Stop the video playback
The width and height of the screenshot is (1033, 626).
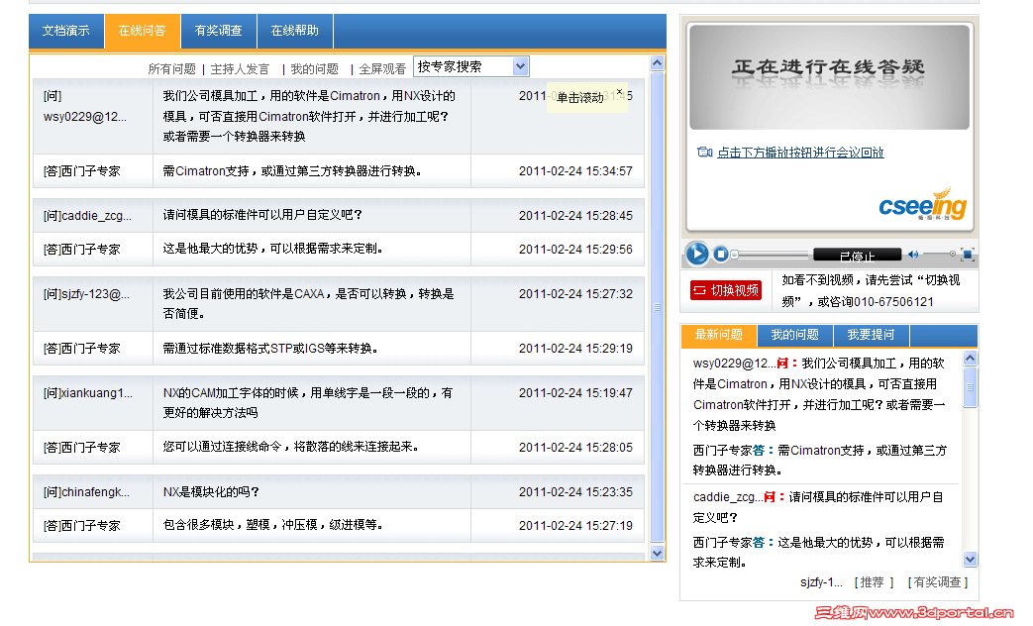click(721, 254)
